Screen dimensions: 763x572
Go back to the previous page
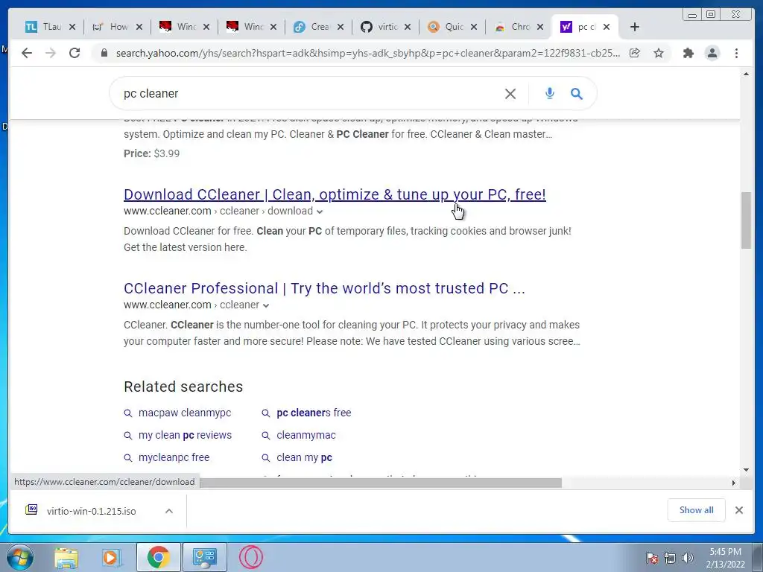click(x=27, y=53)
